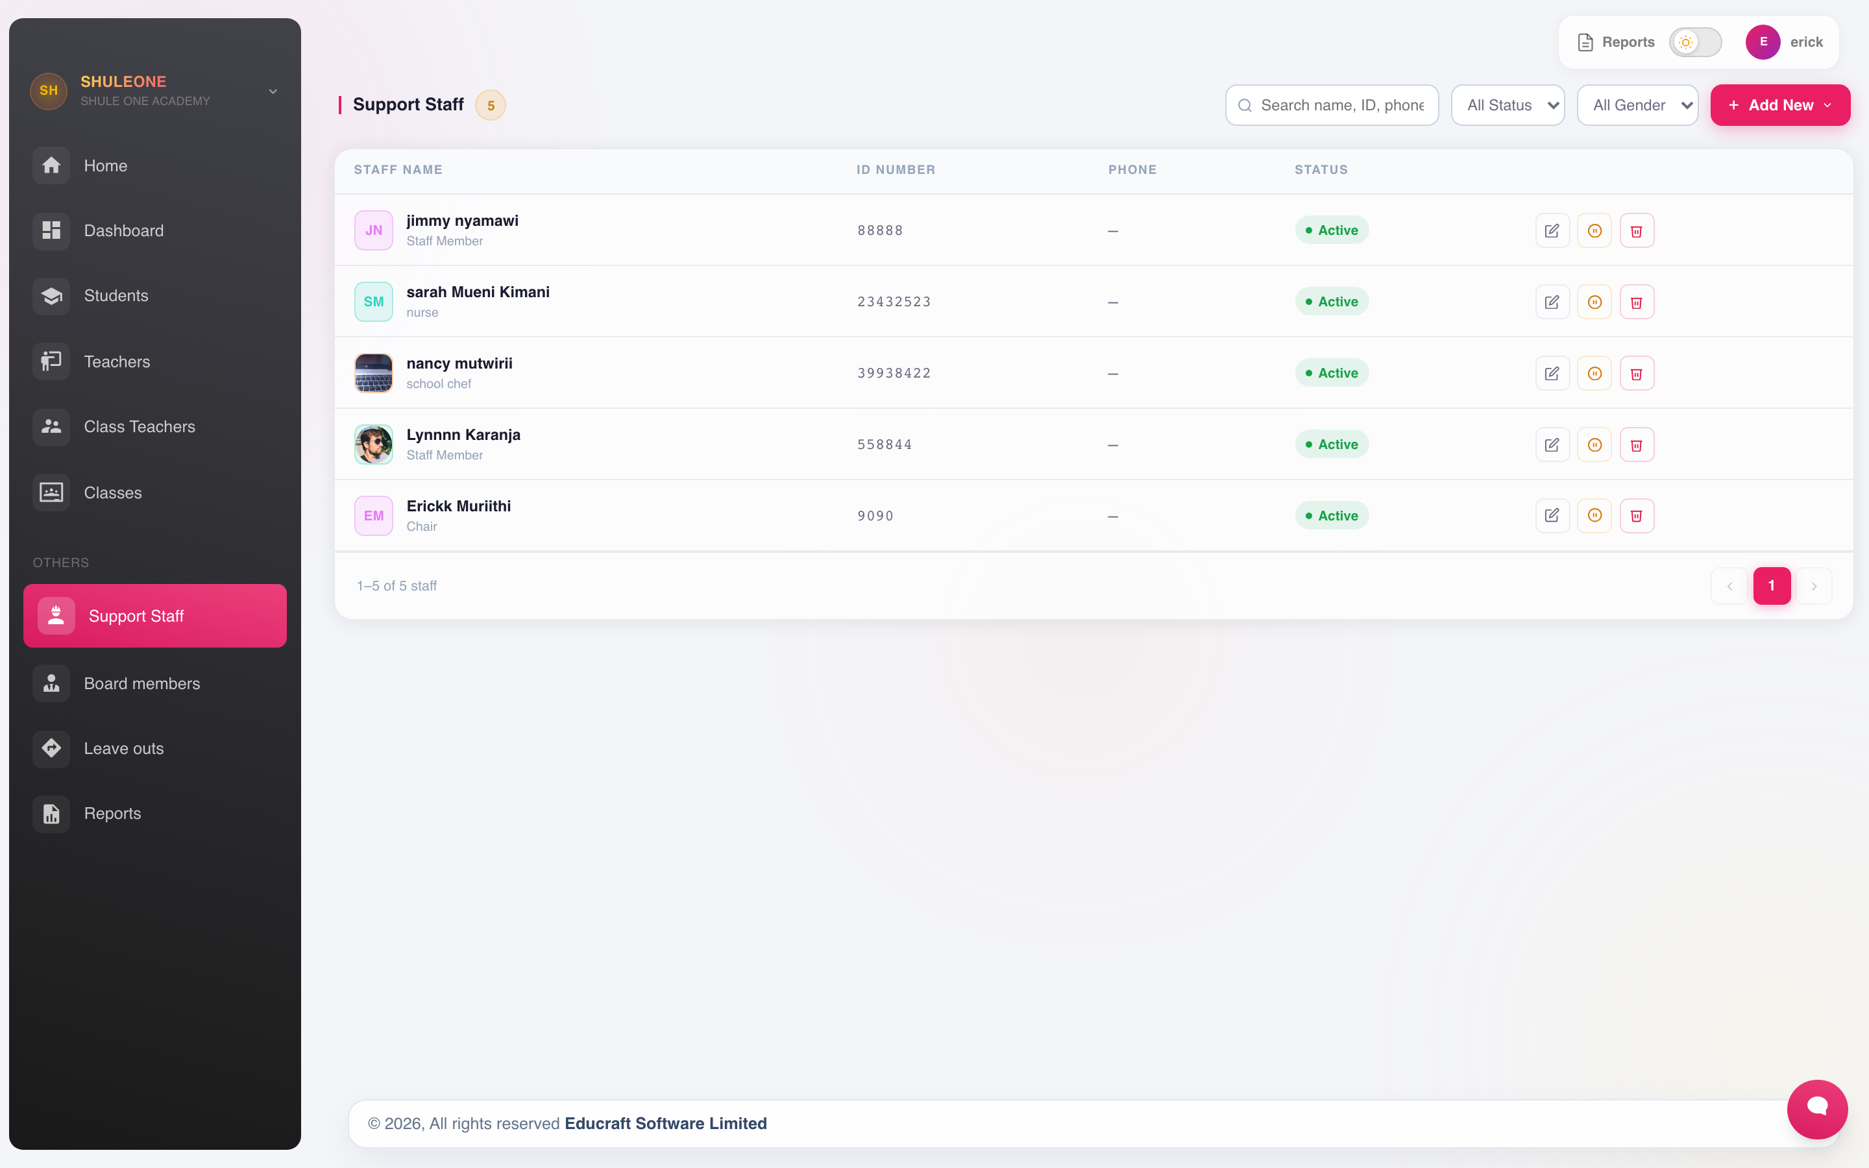Go to pagination page 1
1869x1168 pixels.
click(1772, 585)
